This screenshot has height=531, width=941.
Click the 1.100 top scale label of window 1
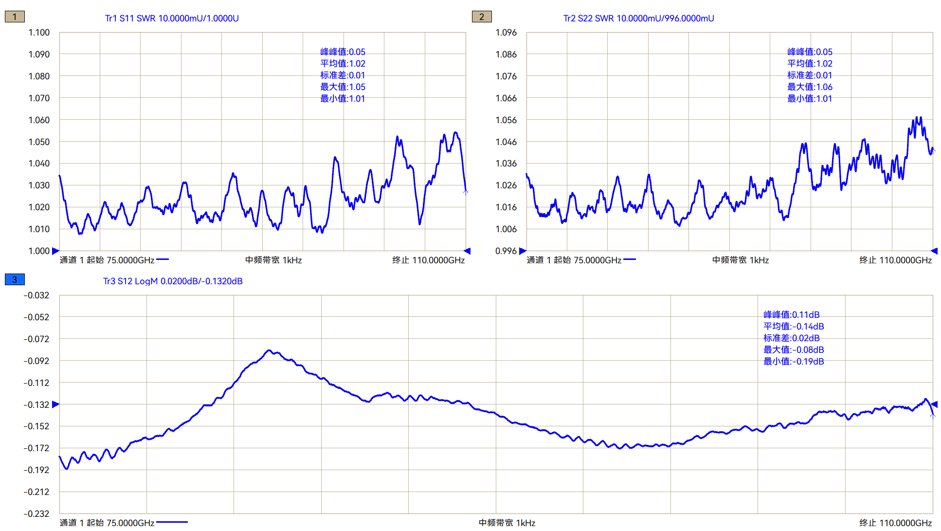click(x=39, y=33)
